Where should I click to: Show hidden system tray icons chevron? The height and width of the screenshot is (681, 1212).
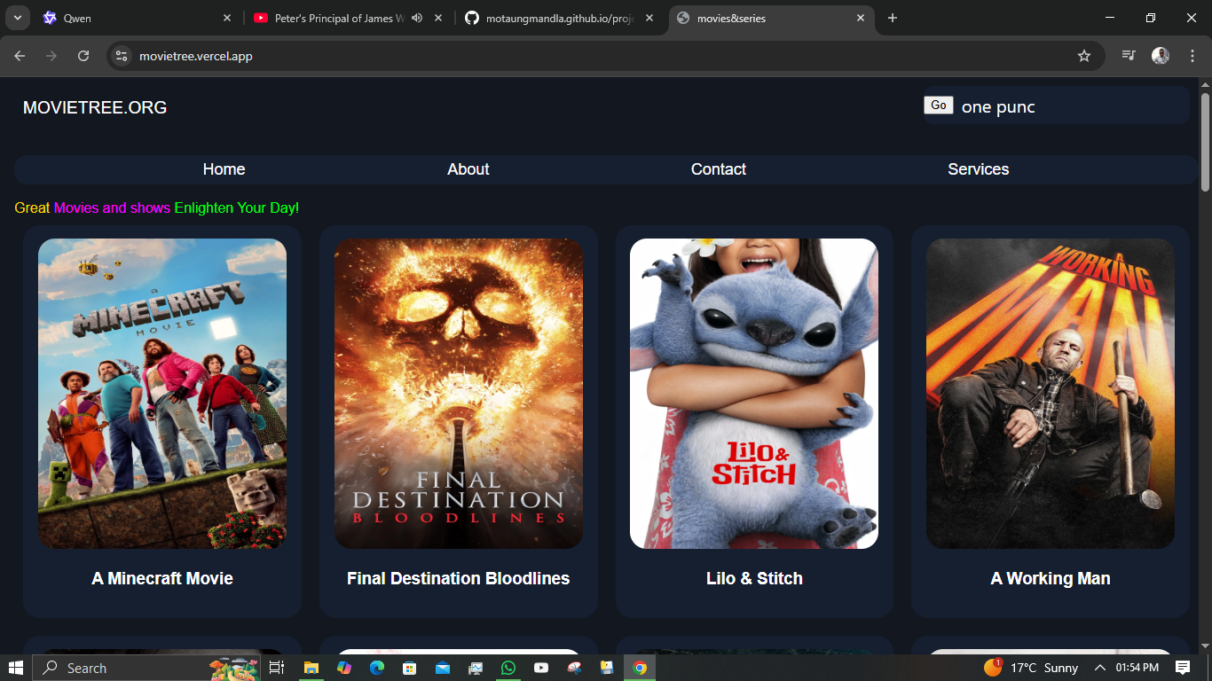point(1100,668)
